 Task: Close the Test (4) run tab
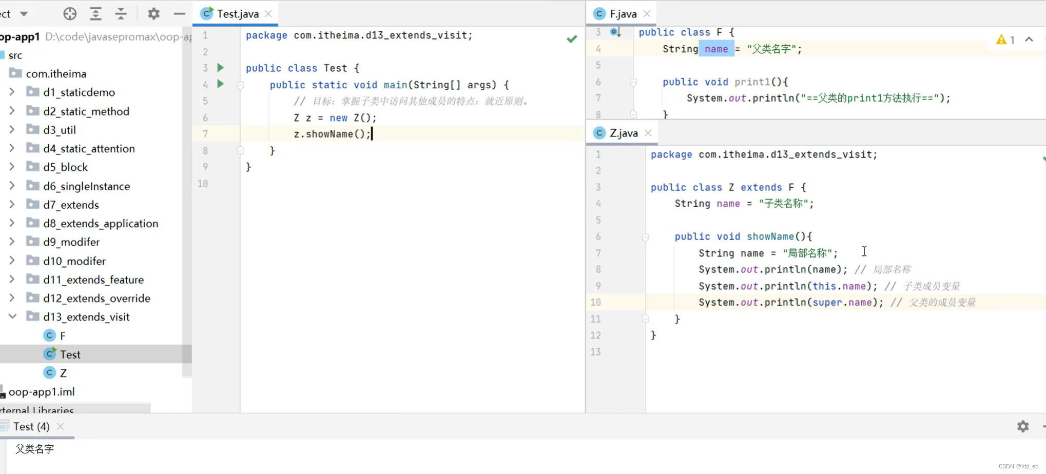(x=61, y=426)
